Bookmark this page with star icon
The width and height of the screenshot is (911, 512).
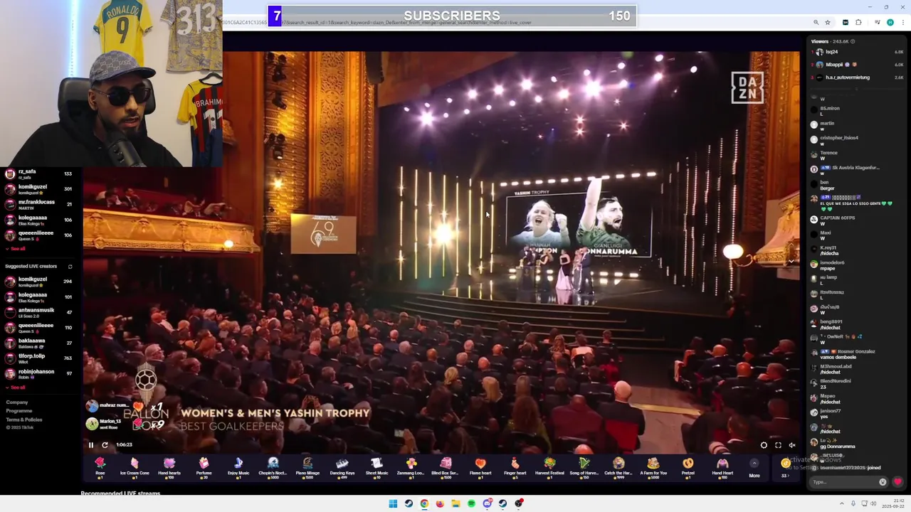[828, 22]
